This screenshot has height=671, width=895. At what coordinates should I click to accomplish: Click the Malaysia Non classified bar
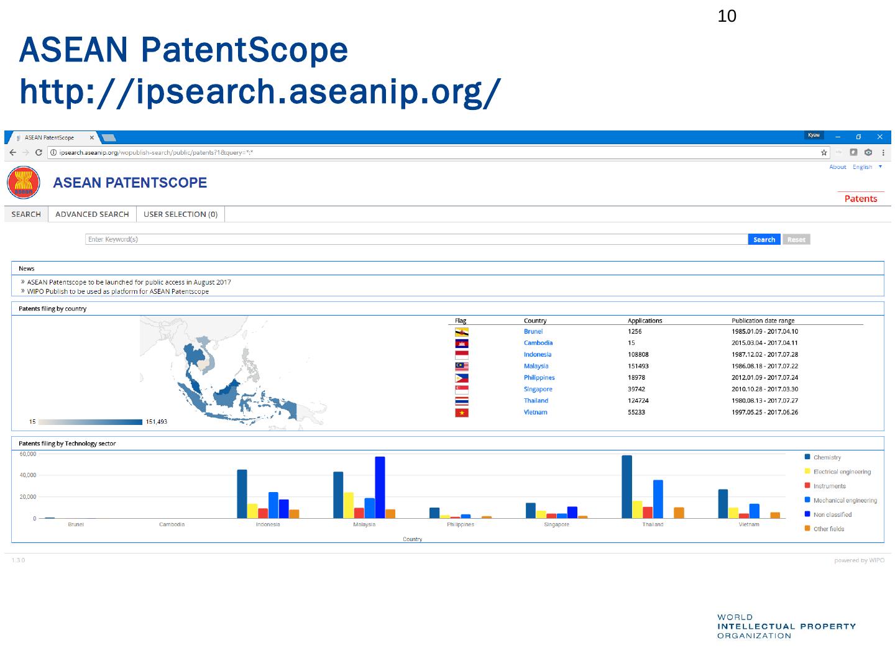click(x=380, y=488)
